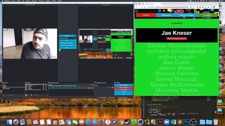Mute audio mixer channel speaker icon
Image resolution: width=225 pixels, height=126 pixels.
90,88
